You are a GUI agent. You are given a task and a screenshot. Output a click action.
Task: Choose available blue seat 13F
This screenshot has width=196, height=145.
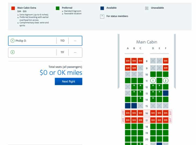coord(165,93)
